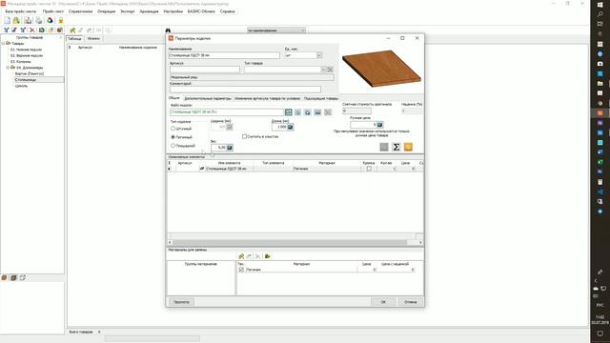
Task: Toggle the Кромка checkbox in the elements row
Action: pyautogui.click(x=369, y=169)
